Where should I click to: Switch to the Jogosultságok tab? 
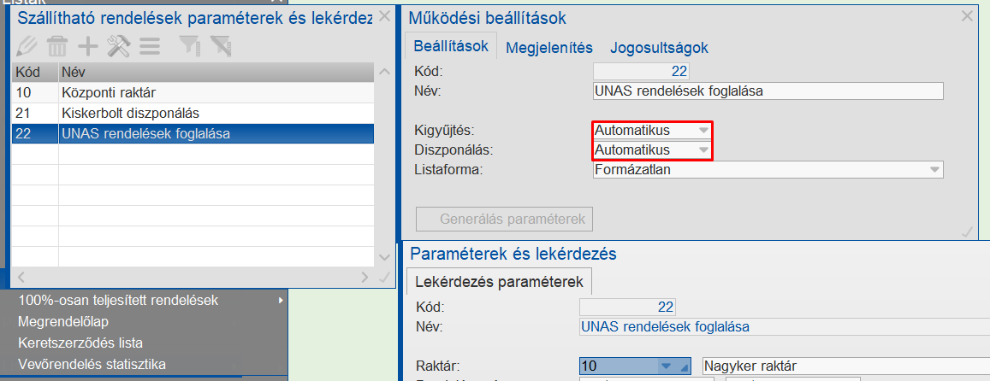659,48
